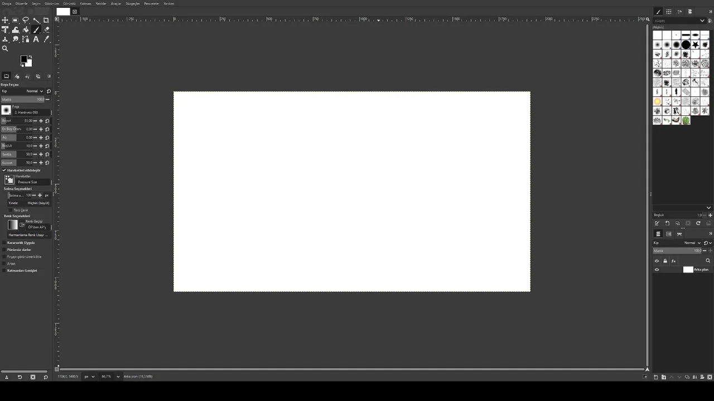Select the Smudge tool
714x401 pixels.
point(15,39)
